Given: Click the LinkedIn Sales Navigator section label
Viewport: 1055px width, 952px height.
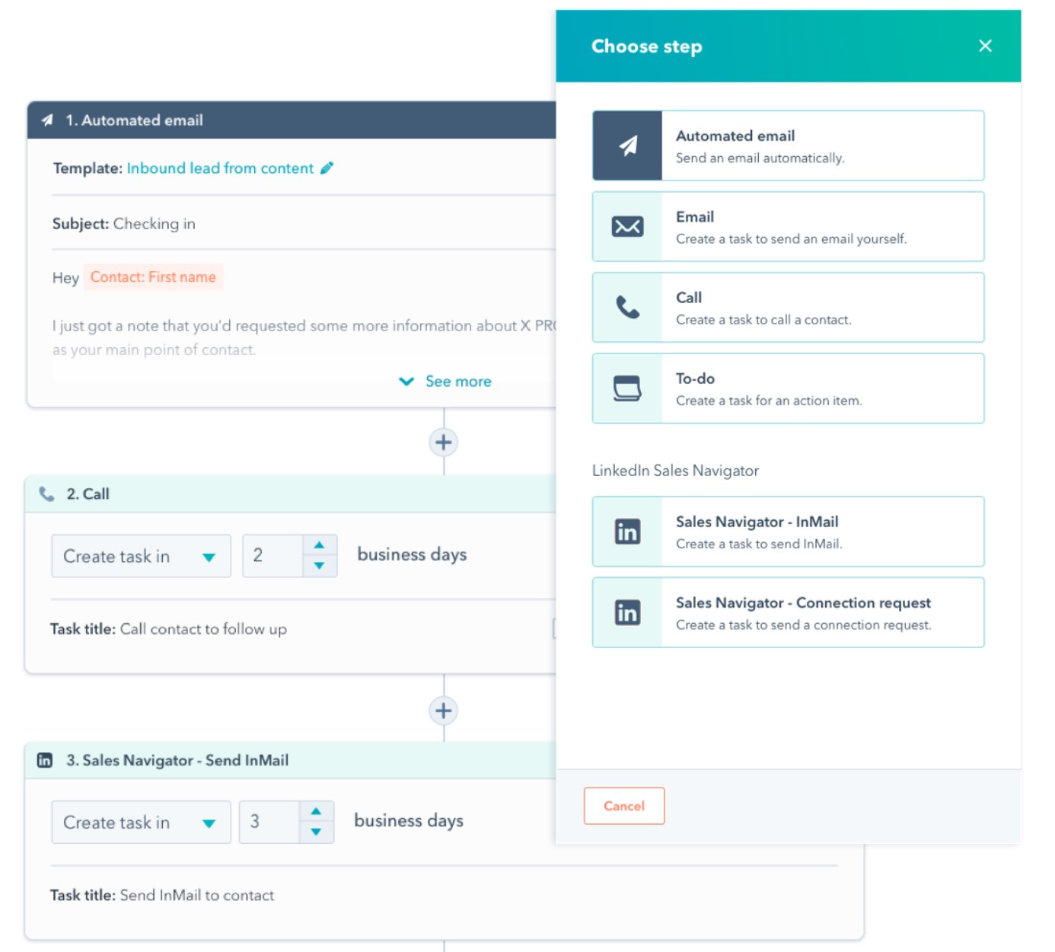Looking at the screenshot, I should (x=675, y=471).
